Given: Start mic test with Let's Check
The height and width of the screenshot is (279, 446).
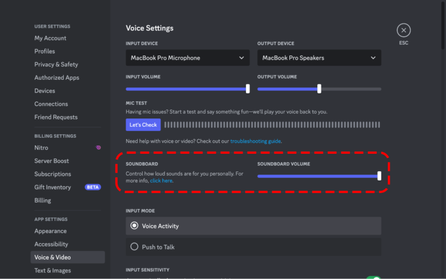Looking at the screenshot, I should [x=143, y=124].
